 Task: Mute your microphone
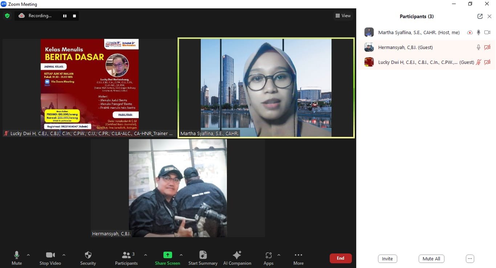tap(17, 258)
